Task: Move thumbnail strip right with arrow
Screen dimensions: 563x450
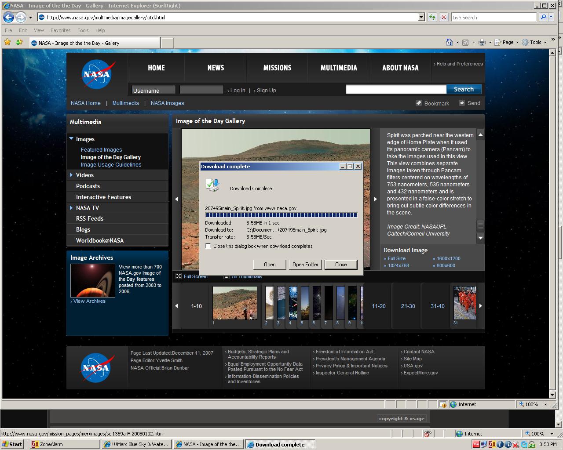Action: point(480,306)
